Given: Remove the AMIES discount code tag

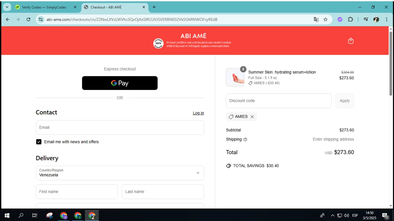Looking at the screenshot, I should pyautogui.click(x=252, y=117).
